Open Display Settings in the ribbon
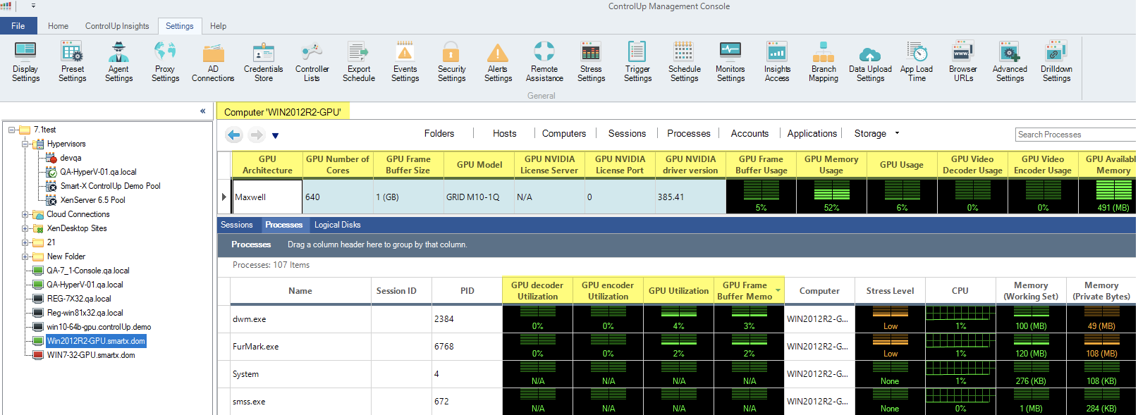Viewport: 1138px width, 415px height. (x=25, y=62)
